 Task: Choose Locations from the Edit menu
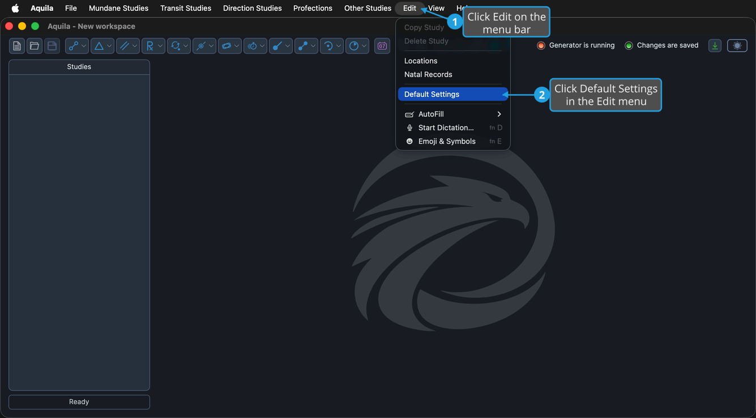pos(453,61)
